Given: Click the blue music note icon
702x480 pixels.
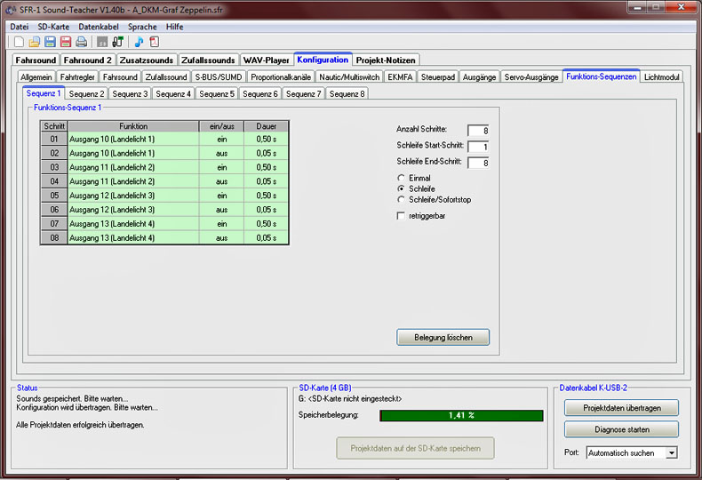Looking at the screenshot, I should 139,42.
